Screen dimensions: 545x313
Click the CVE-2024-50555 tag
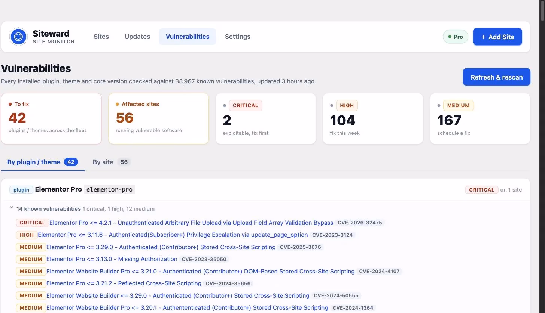pyautogui.click(x=336, y=295)
